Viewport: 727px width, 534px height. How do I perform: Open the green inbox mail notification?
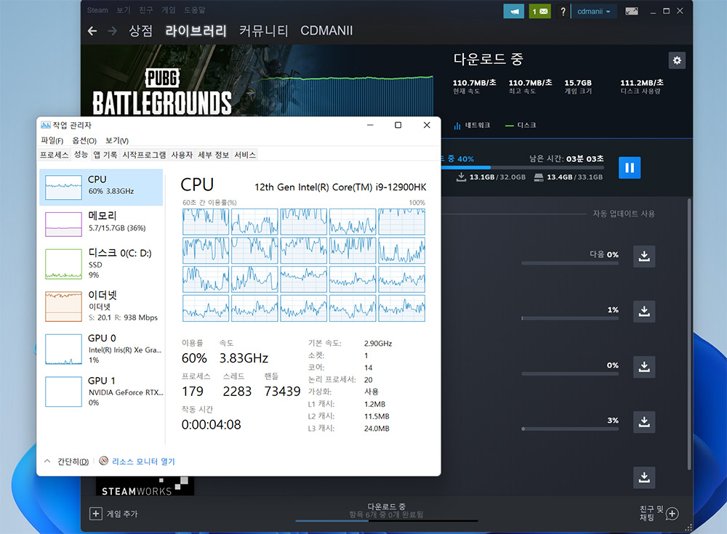[539, 11]
